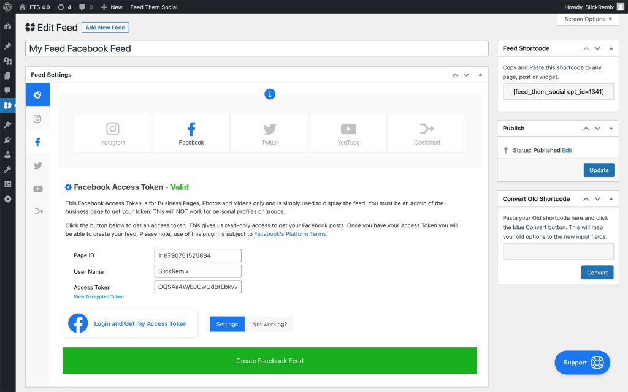
Task: Click the feed title input field
Action: click(257, 48)
